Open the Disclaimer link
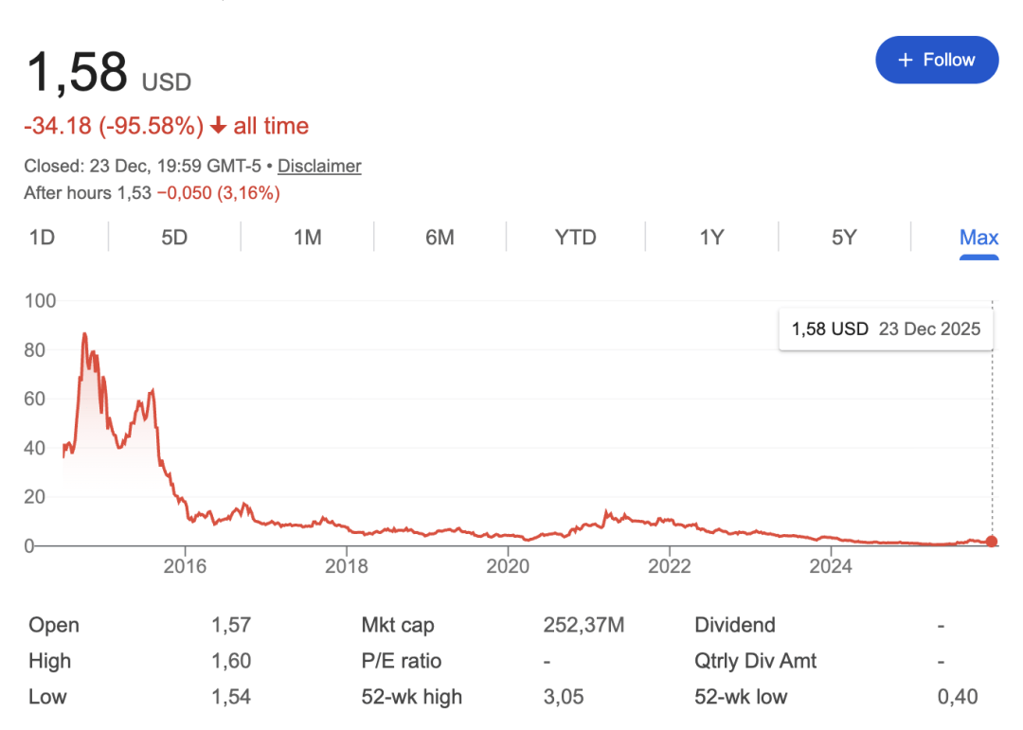This screenshot has width=1023, height=730. (319, 166)
